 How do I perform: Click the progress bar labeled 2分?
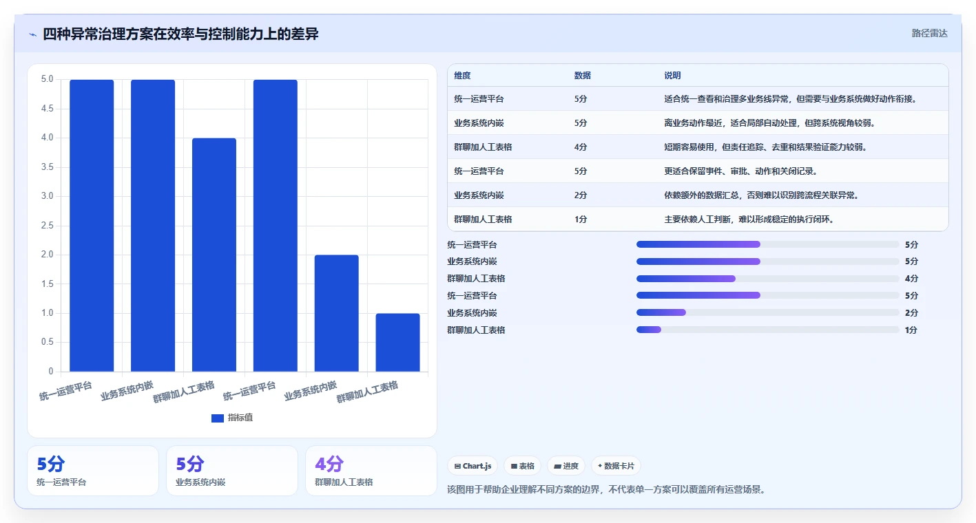tap(768, 313)
